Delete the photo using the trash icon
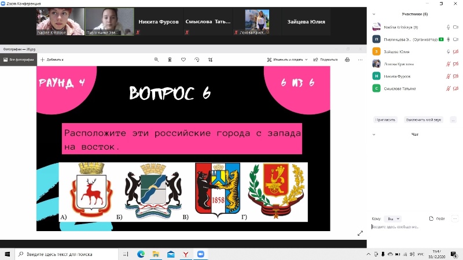Image resolution: width=463 pixels, height=260 pixels. point(170,60)
